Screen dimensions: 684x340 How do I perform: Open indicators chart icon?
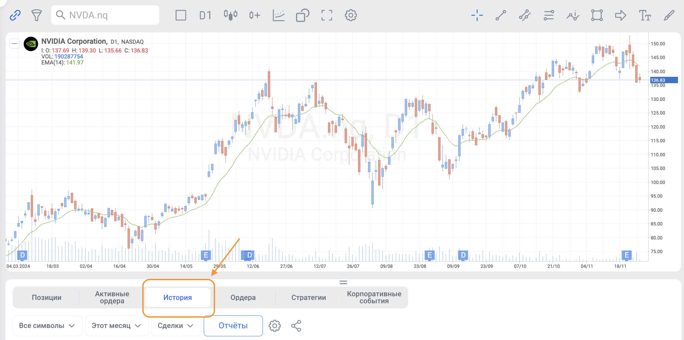tap(279, 15)
